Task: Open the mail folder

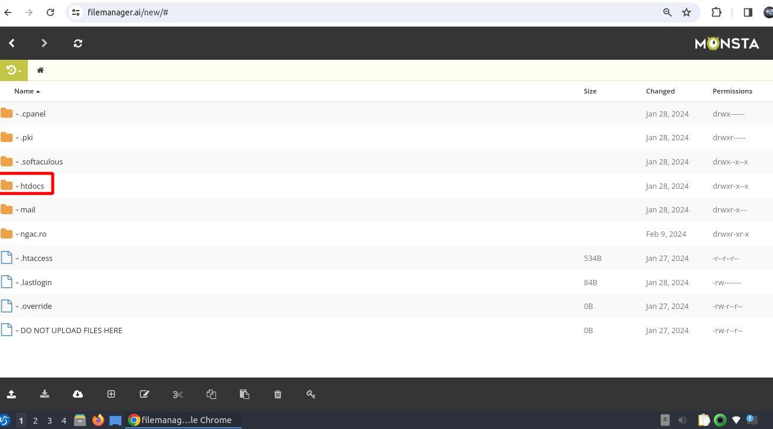Action: tap(28, 209)
